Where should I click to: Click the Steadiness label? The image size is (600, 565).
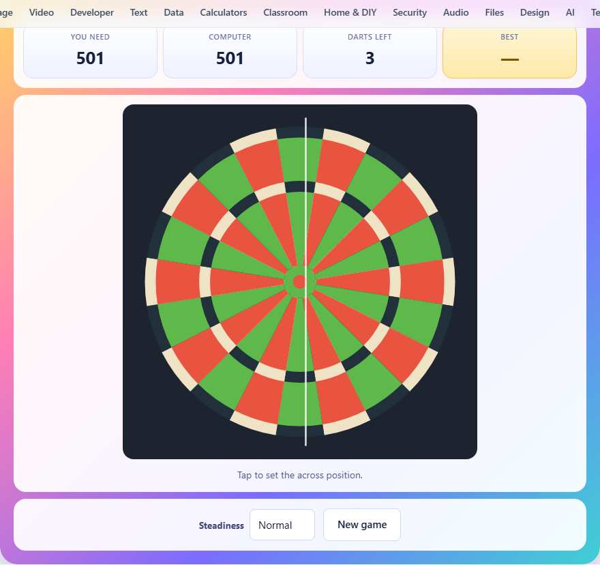[x=221, y=525]
